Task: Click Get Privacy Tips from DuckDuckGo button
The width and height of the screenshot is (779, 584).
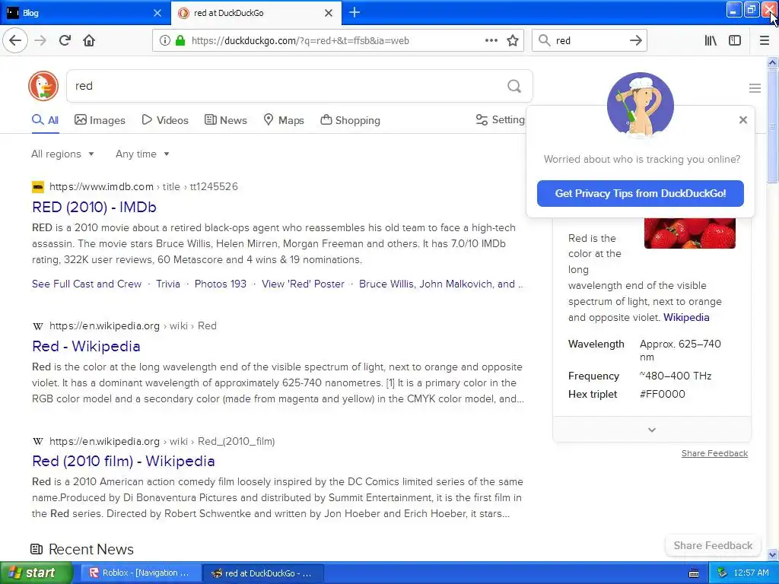Action: 640,193
